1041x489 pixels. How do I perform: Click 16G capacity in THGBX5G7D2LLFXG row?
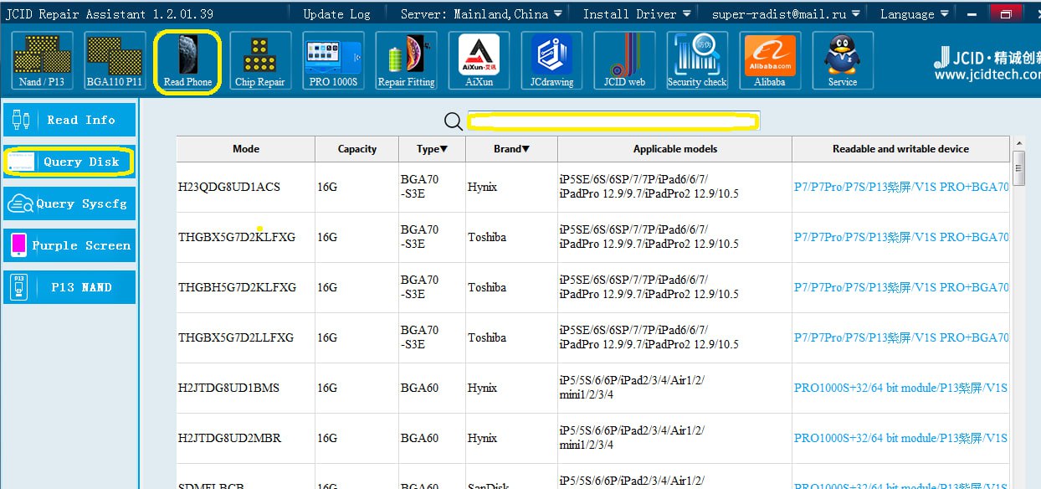tap(327, 337)
